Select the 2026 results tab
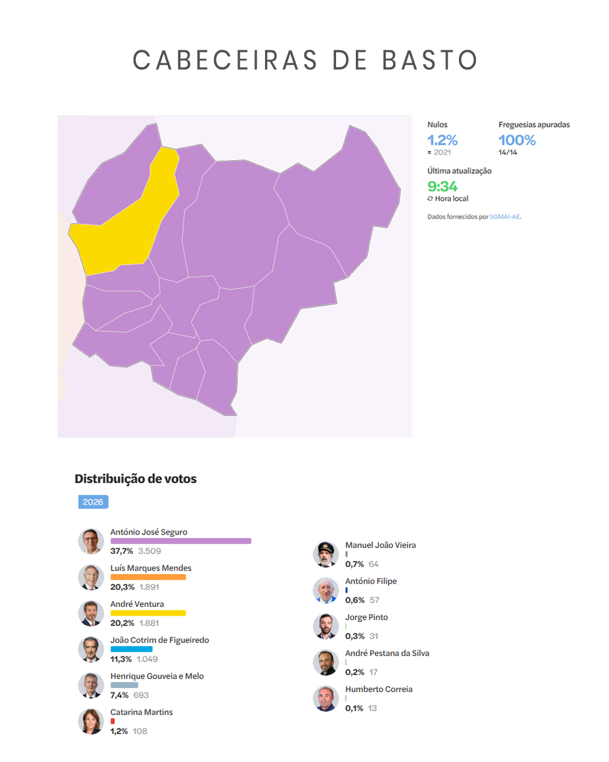609x762 pixels. point(94,502)
